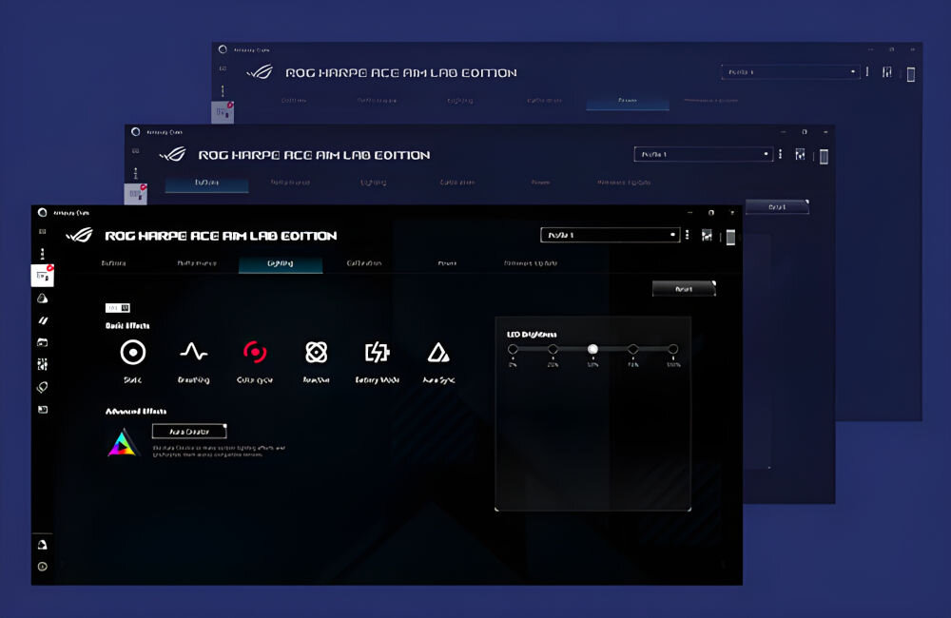Open user account icon at sidebar bottom
This screenshot has width=951, height=618.
[x=43, y=545]
